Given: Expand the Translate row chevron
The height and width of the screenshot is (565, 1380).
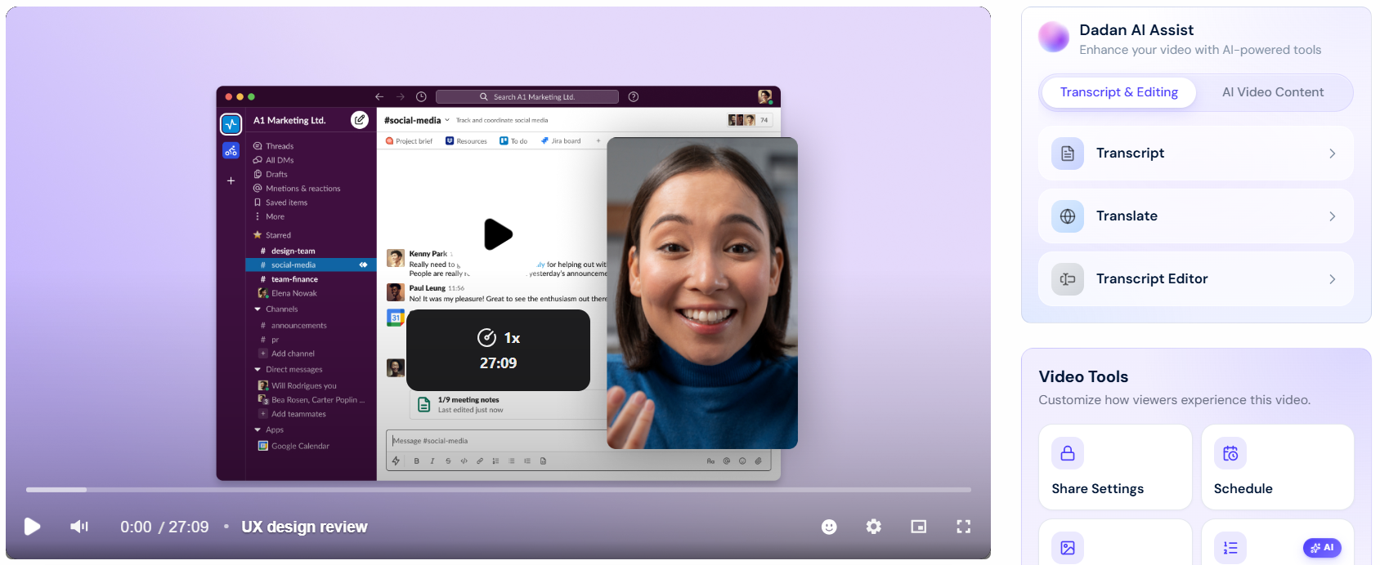Looking at the screenshot, I should (x=1333, y=216).
